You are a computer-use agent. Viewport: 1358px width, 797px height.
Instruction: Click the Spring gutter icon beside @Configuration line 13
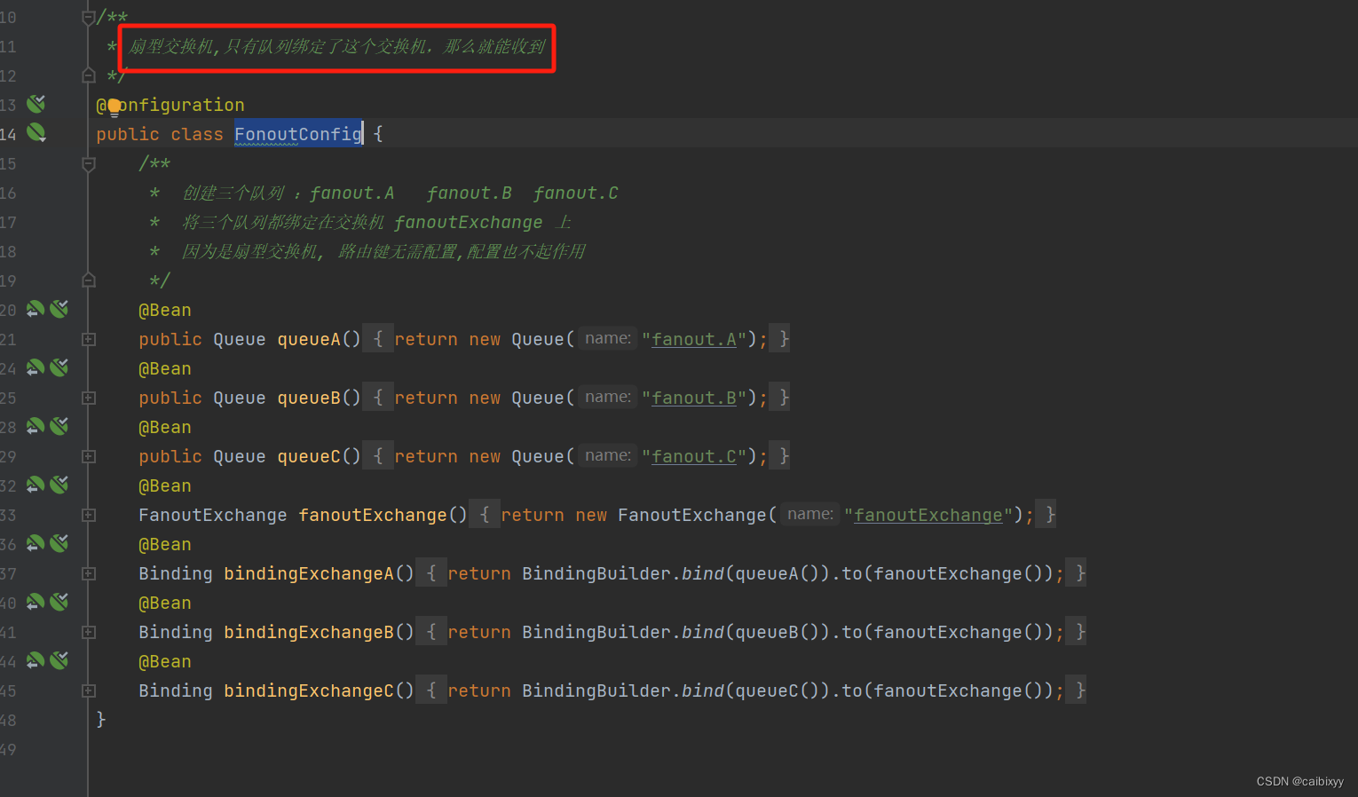click(x=36, y=105)
